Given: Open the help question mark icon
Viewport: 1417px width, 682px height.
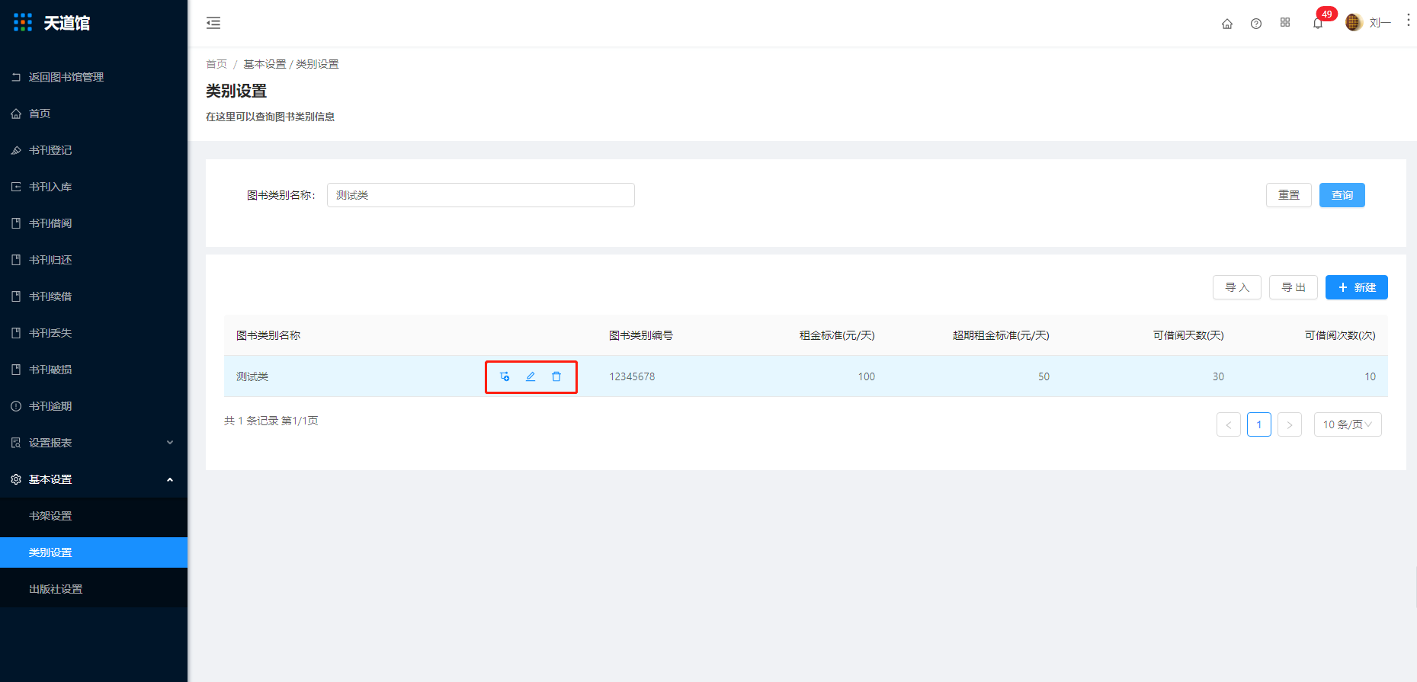Looking at the screenshot, I should pos(1256,24).
